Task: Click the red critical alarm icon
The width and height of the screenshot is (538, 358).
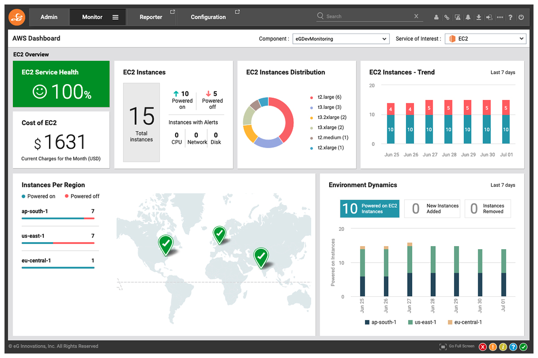Action: click(483, 347)
